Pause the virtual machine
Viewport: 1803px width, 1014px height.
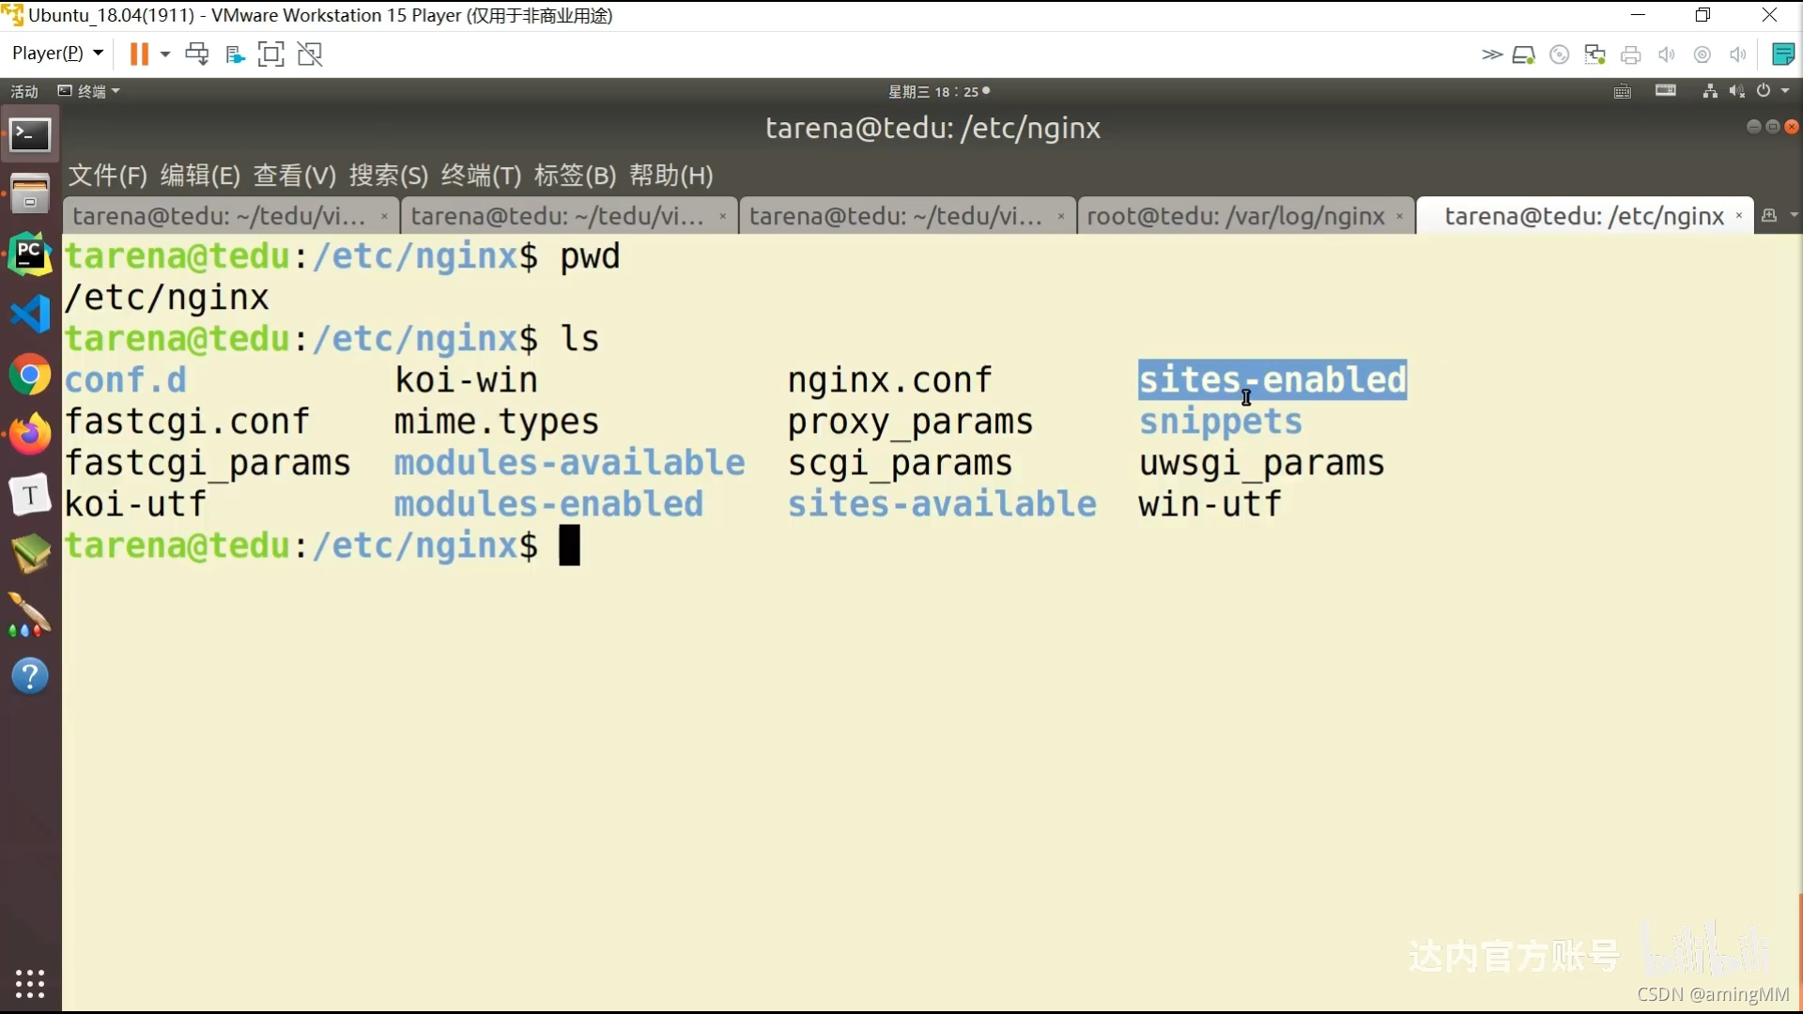click(x=138, y=54)
